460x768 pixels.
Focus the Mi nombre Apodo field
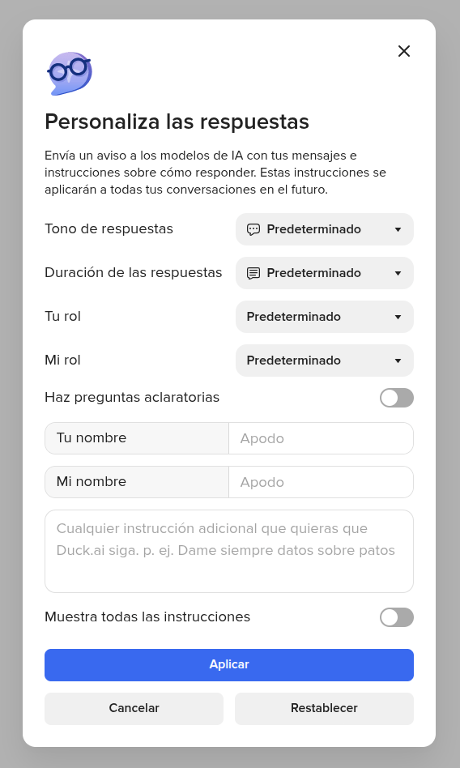[x=321, y=482]
